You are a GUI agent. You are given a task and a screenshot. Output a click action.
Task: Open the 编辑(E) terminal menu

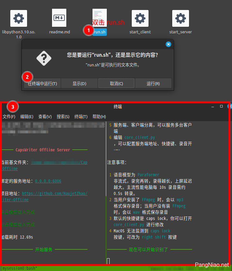coord(27,117)
